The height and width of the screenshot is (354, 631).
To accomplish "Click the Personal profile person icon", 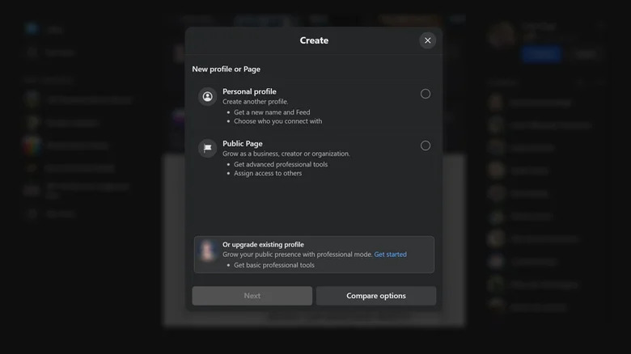I will tap(208, 96).
